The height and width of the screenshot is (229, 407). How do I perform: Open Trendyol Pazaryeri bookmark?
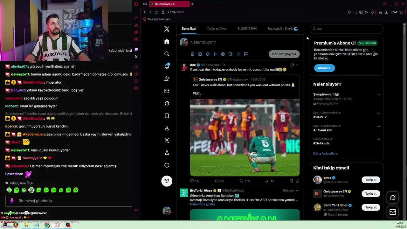156,19
